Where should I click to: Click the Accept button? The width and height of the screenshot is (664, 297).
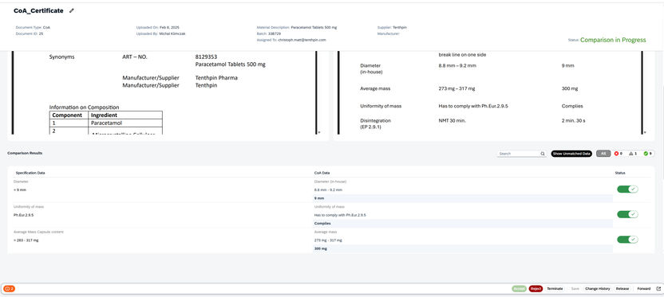coord(520,288)
